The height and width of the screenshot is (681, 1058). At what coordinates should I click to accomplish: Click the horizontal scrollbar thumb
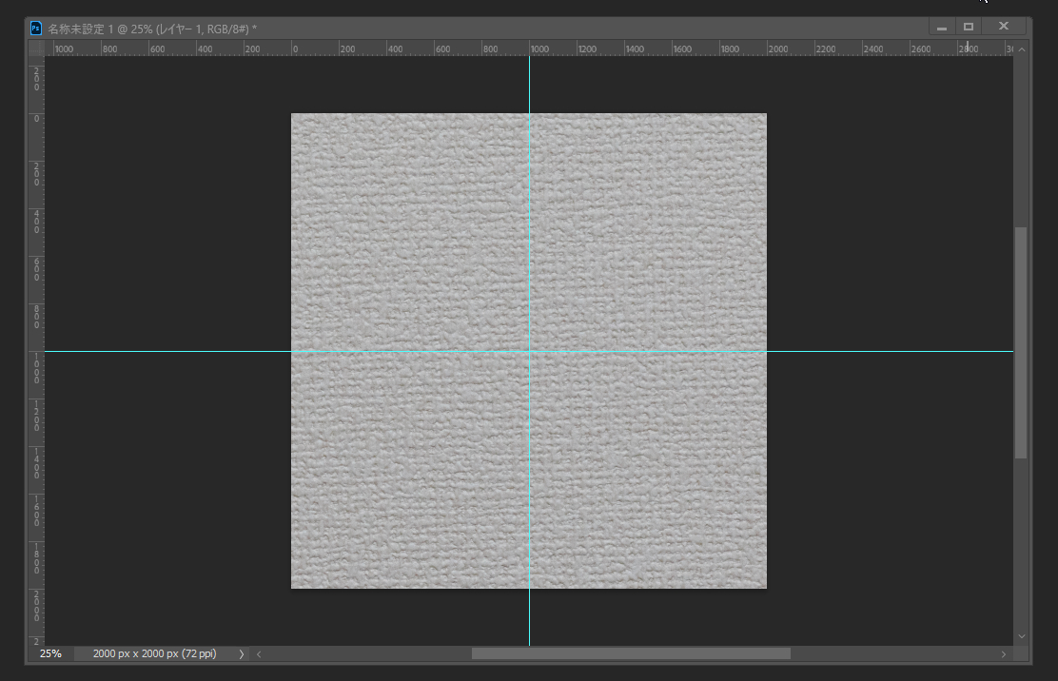(630, 654)
